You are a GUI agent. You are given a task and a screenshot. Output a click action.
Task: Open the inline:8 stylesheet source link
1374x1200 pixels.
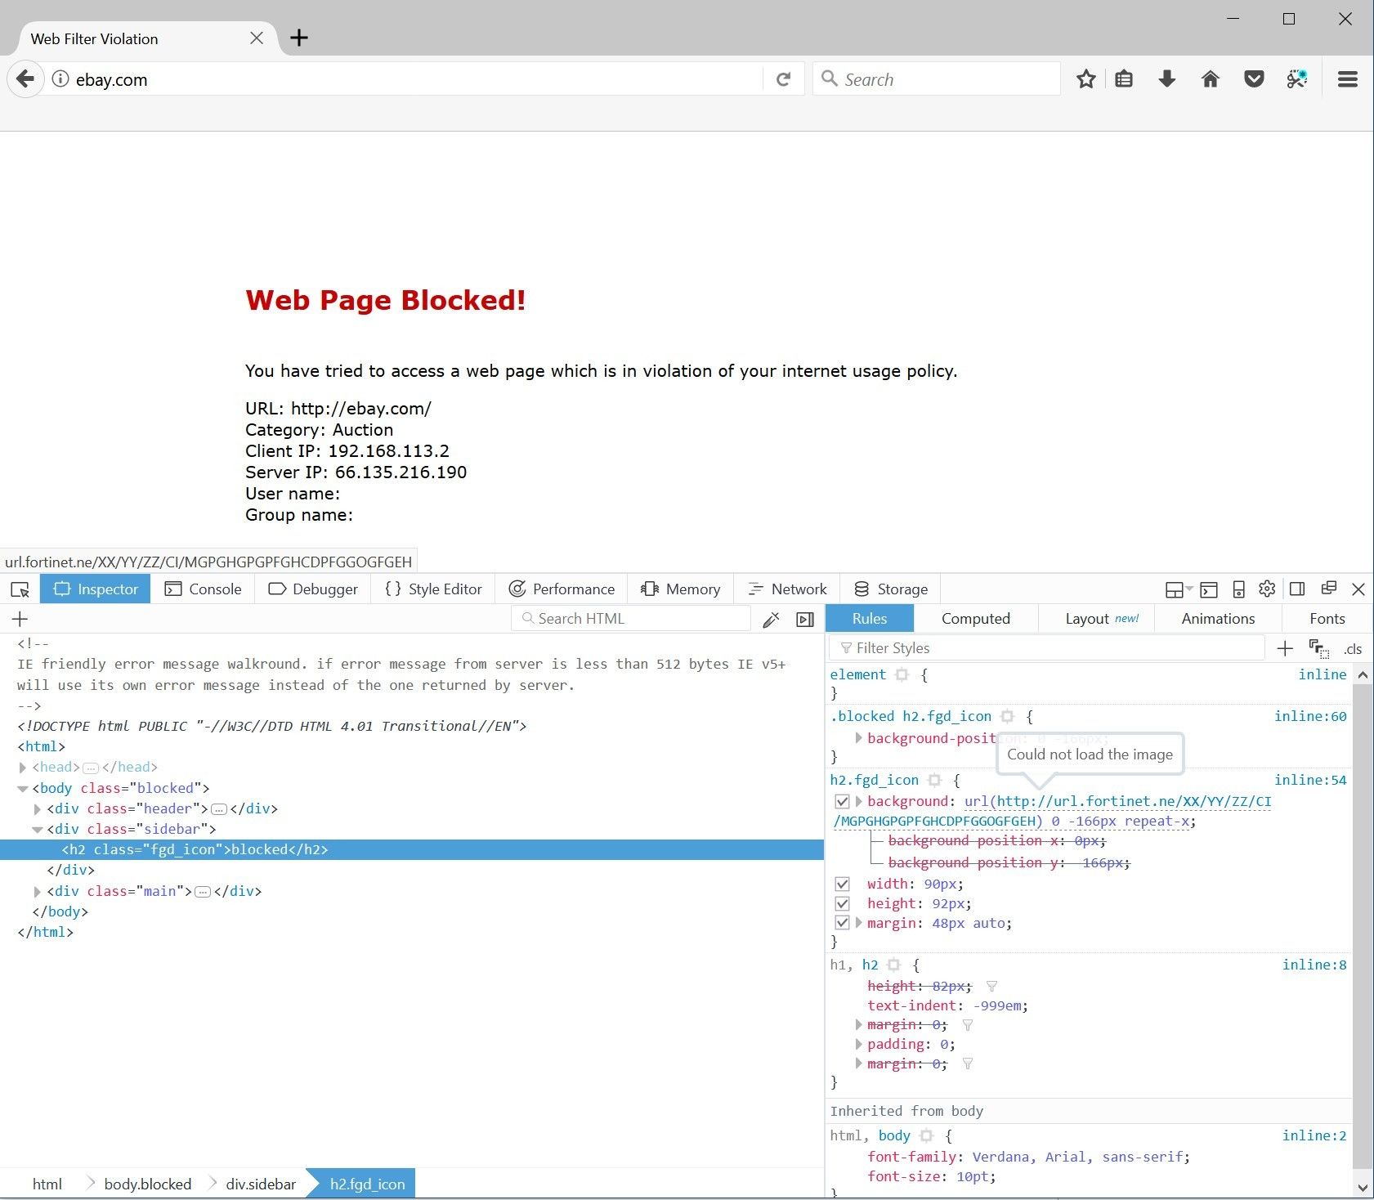pos(1314,965)
